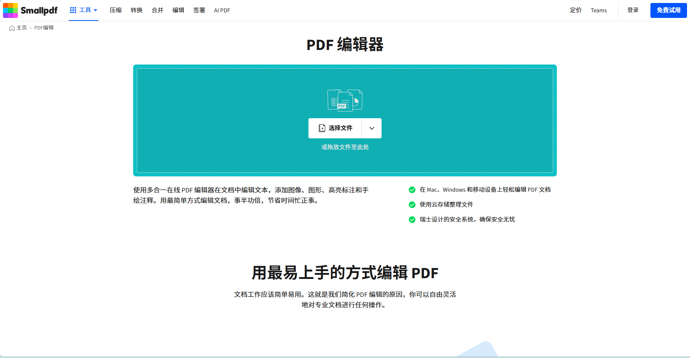Open the 签署 menu
This screenshot has width=690, height=358.
(199, 10)
